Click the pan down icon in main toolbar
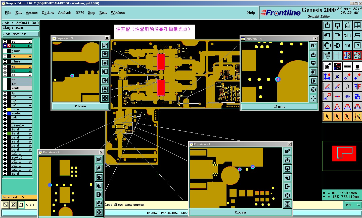This screenshot has width=362, height=218. click(337, 25)
